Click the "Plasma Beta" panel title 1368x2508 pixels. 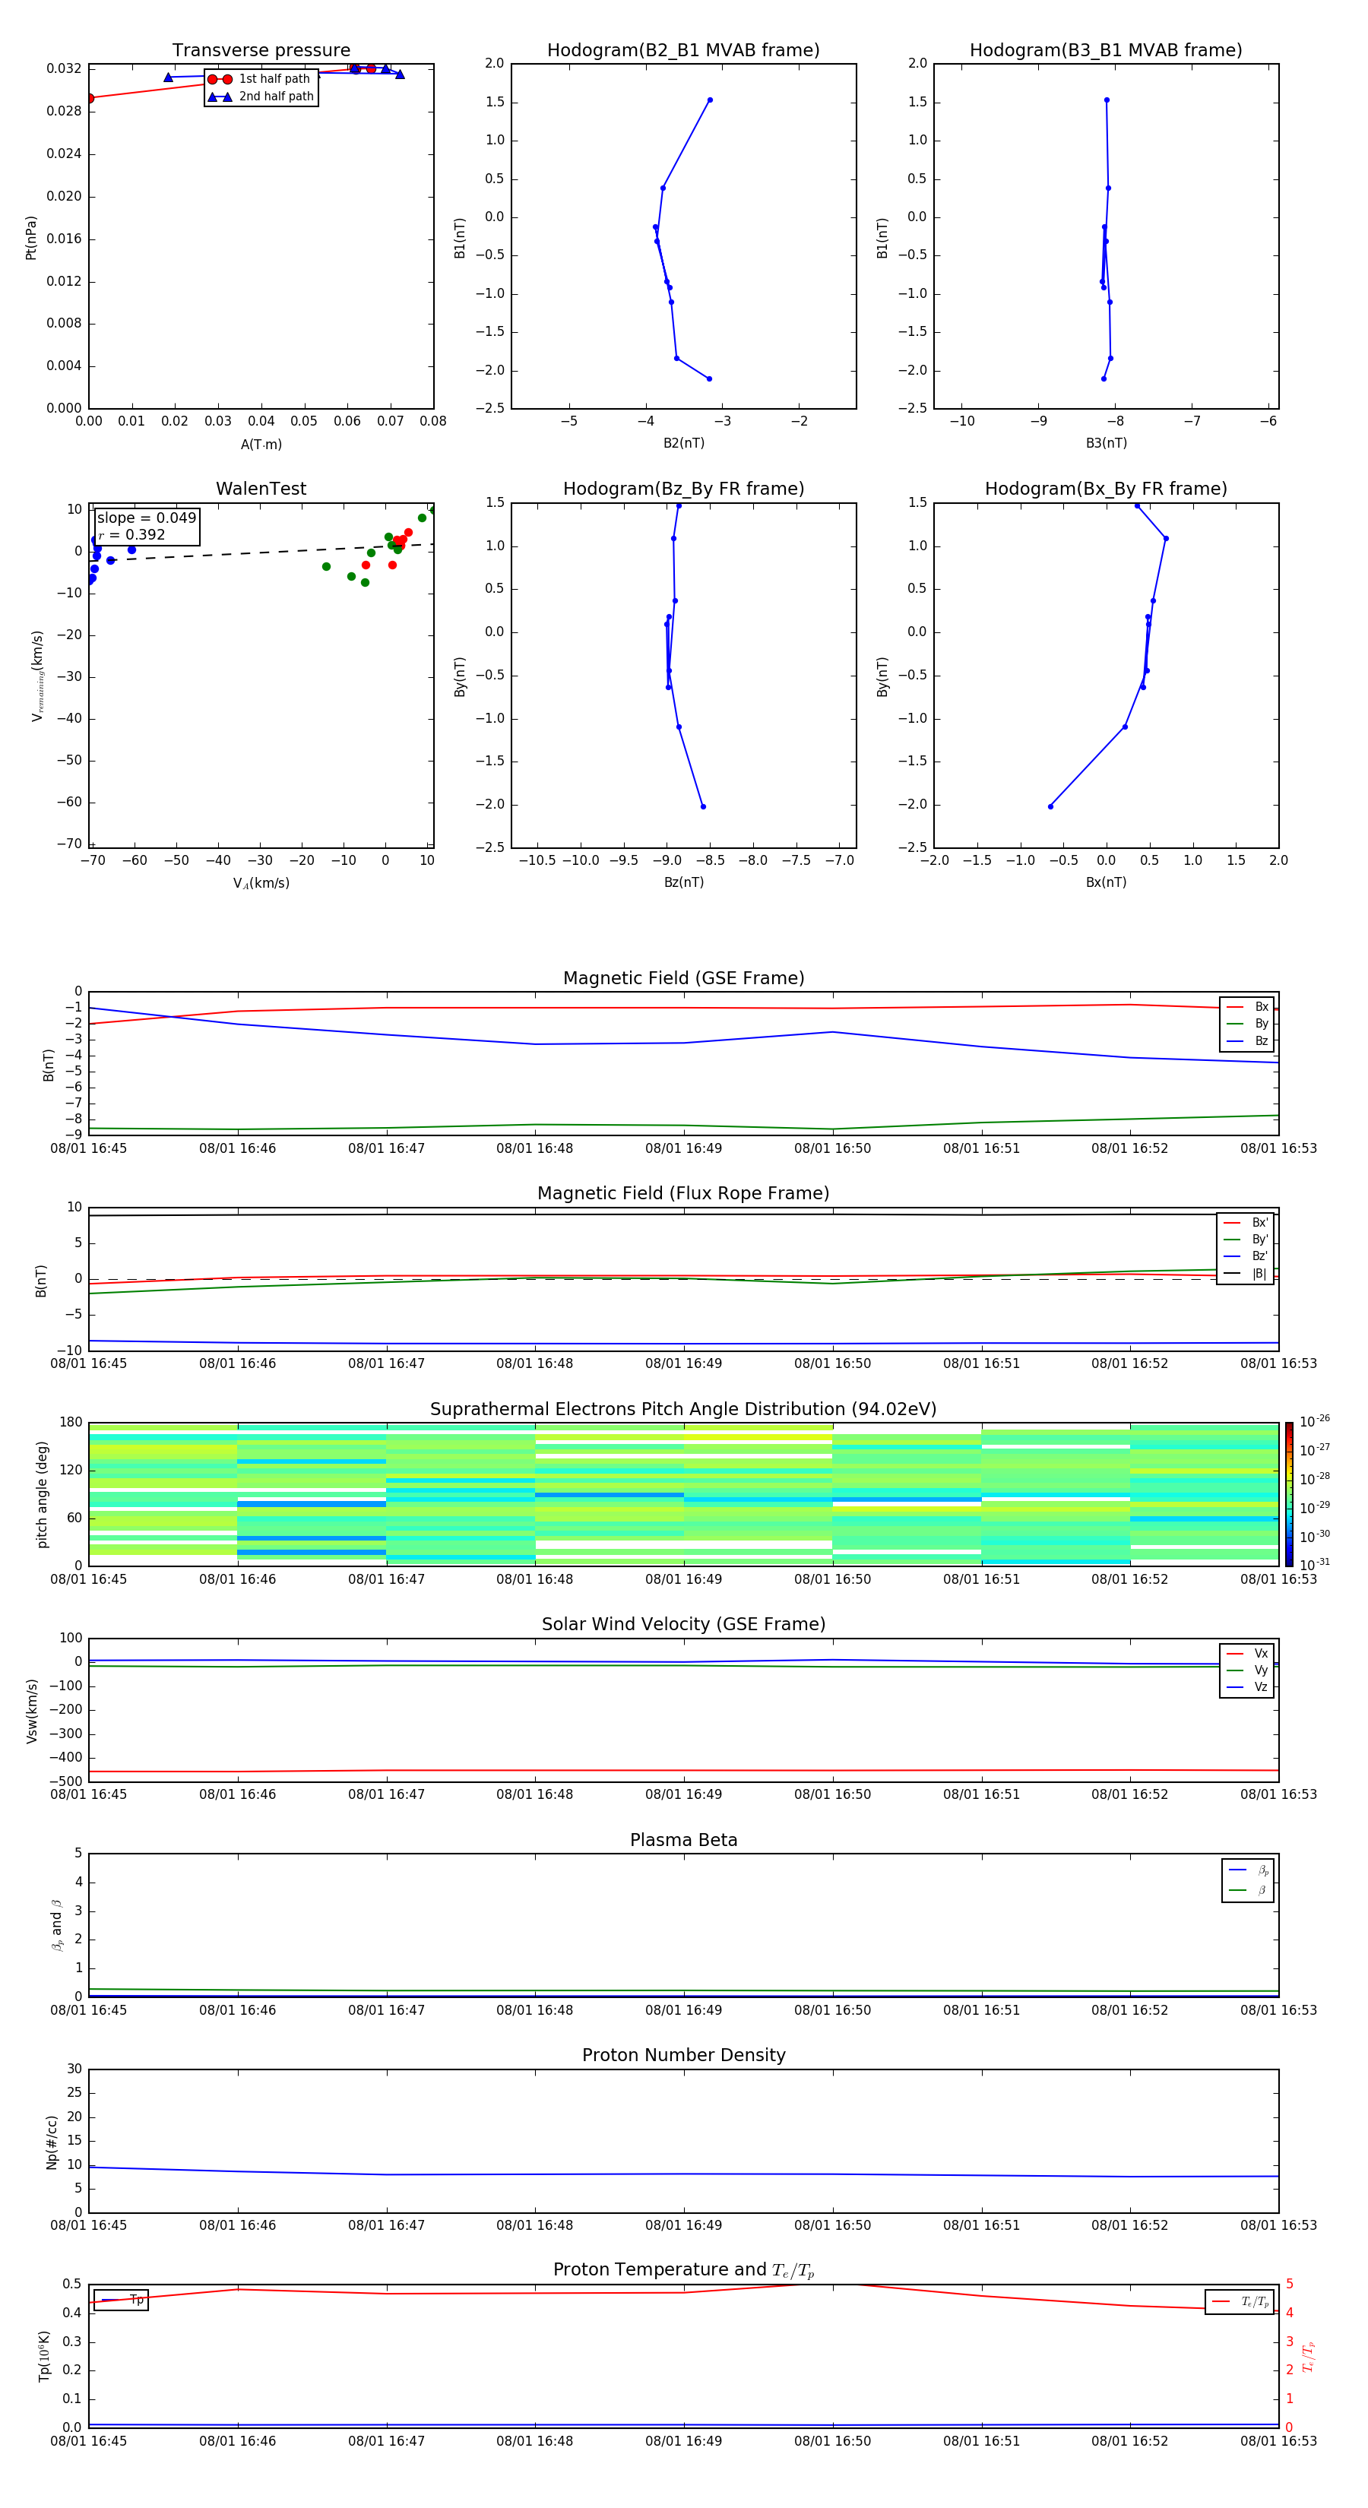683,1841
